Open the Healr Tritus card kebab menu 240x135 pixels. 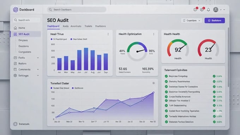click(108, 34)
